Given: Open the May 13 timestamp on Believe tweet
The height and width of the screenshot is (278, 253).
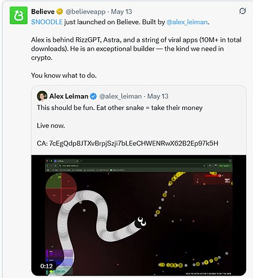Looking at the screenshot, I should tap(122, 12).
